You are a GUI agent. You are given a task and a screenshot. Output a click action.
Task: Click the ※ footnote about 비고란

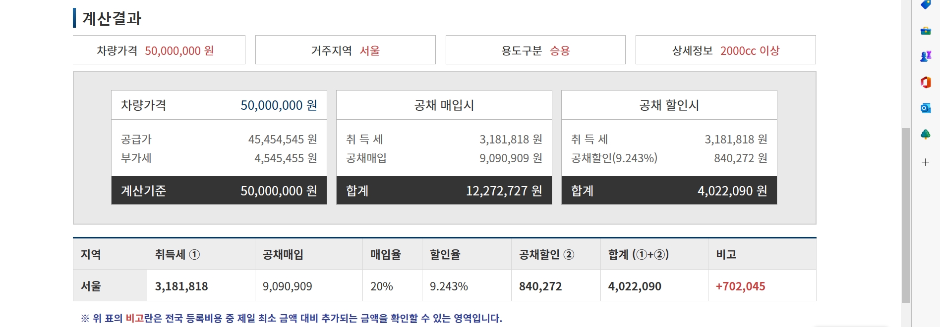pyautogui.click(x=292, y=318)
